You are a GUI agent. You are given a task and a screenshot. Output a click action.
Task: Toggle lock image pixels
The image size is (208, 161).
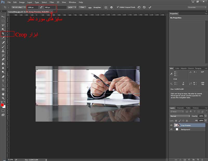point(180,121)
